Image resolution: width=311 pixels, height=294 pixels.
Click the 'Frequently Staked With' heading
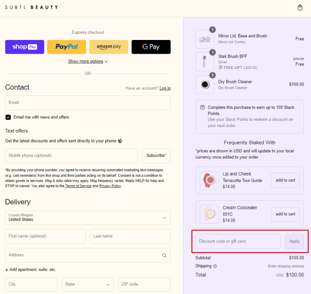pos(250,143)
